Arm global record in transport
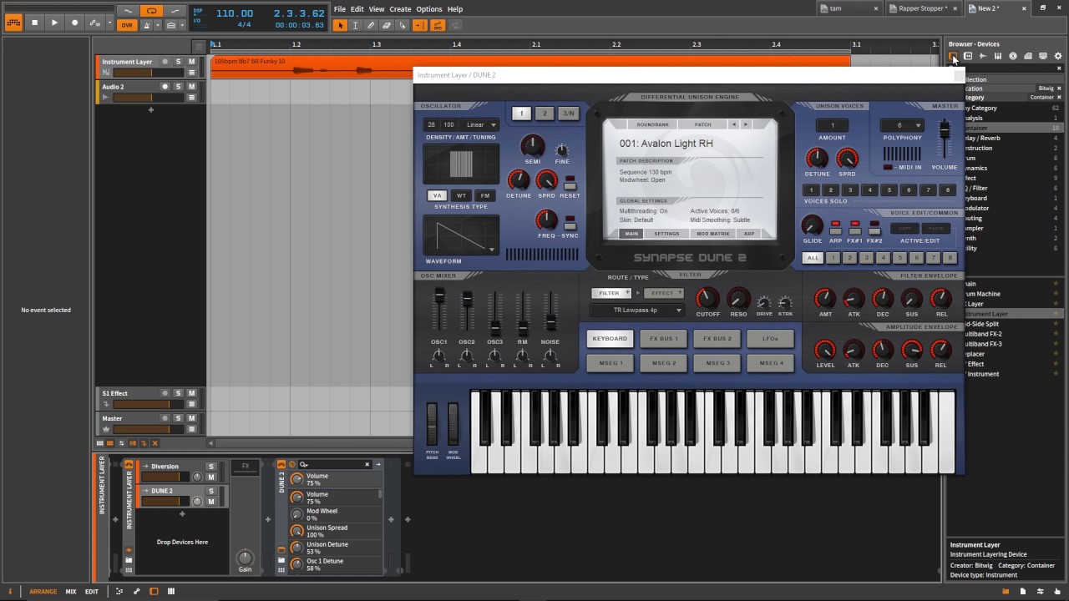1069x601 pixels. click(x=74, y=23)
